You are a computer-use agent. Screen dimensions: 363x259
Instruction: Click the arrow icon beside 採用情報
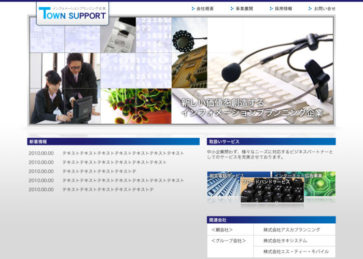tap(271, 9)
